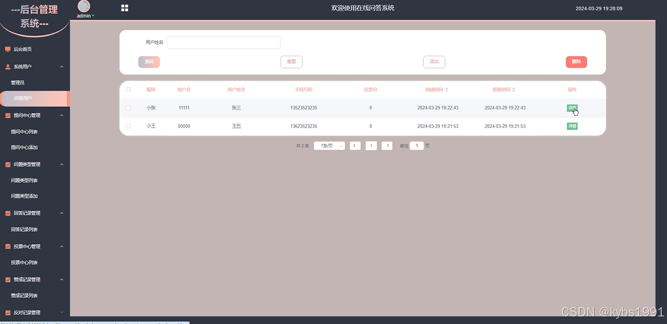Image resolution: width=667 pixels, height=324 pixels.
Task: Open 详情 for user 小张
Action: point(572,108)
